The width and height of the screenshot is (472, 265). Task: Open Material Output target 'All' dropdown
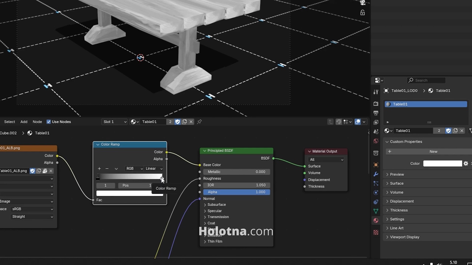click(327, 159)
